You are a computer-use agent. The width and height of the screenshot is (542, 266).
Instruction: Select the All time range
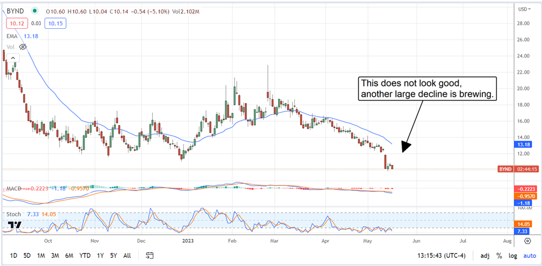tap(127, 256)
